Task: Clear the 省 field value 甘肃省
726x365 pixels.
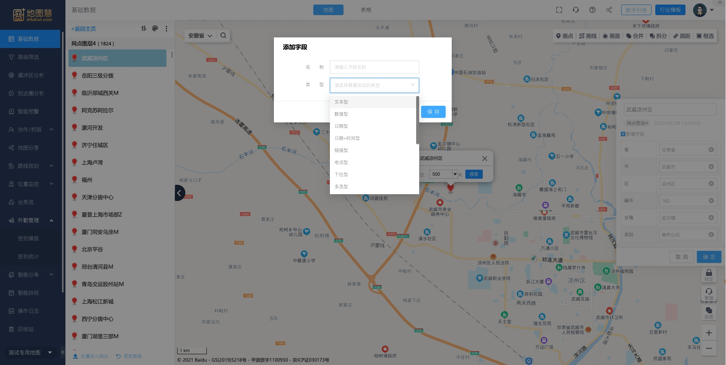Action: pyautogui.click(x=711, y=150)
